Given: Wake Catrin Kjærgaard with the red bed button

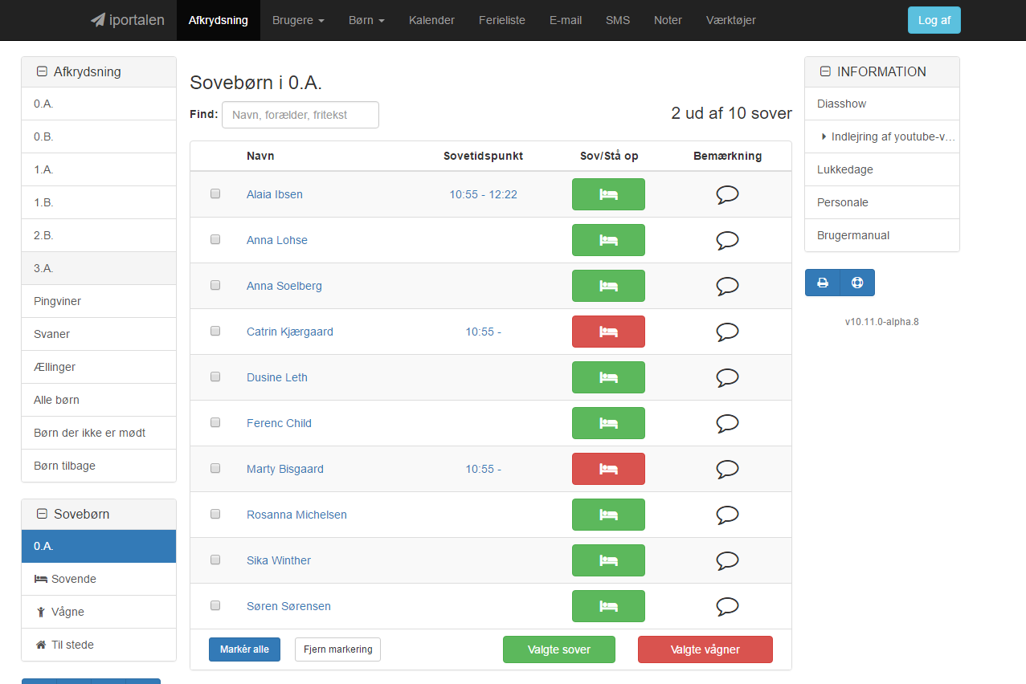Looking at the screenshot, I should (608, 332).
